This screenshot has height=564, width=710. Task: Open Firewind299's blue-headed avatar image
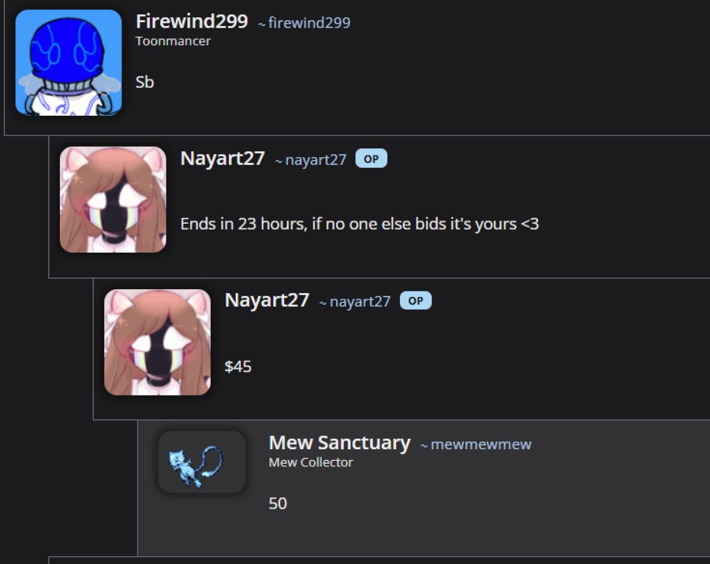click(69, 63)
